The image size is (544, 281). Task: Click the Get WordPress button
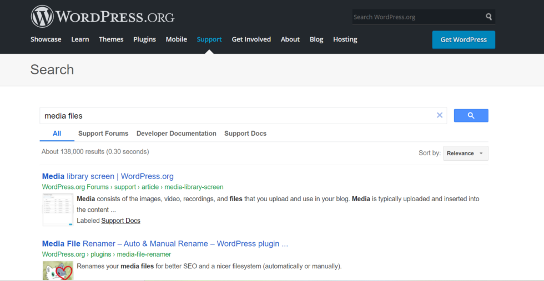click(x=464, y=40)
